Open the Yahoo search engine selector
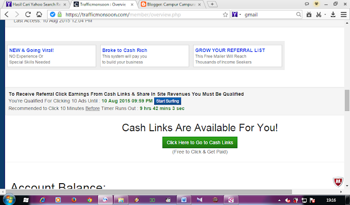 [237, 15]
